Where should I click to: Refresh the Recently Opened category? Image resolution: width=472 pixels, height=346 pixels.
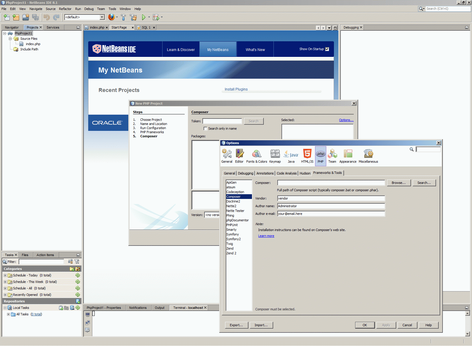pos(78,295)
